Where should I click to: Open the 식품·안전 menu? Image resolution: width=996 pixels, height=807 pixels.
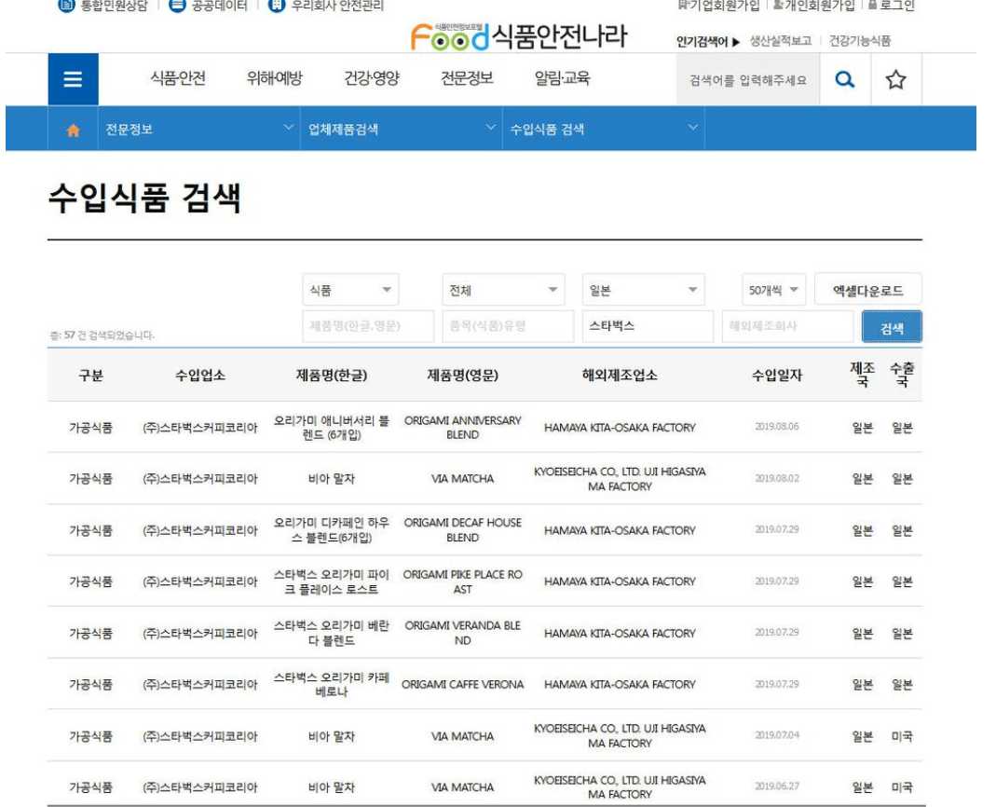(x=177, y=79)
